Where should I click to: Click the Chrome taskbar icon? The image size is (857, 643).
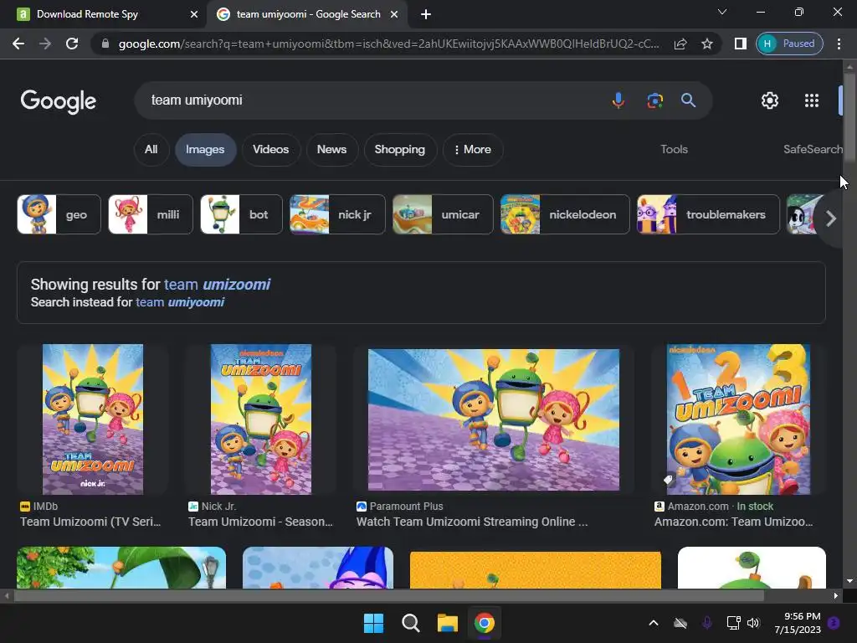(x=485, y=623)
